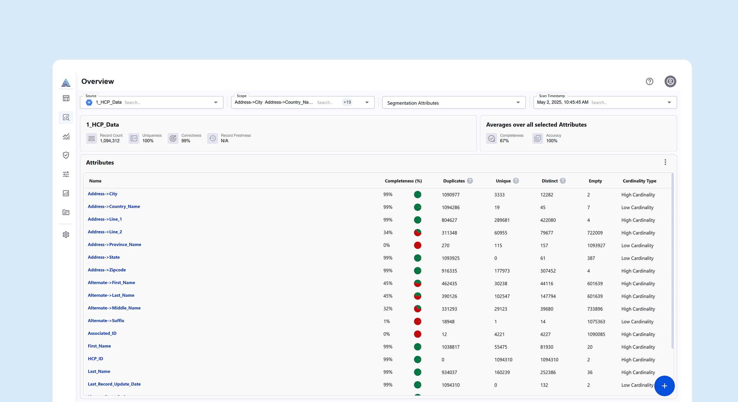Open the Attributes three-dot menu
This screenshot has height=402, width=738.
(x=665, y=162)
